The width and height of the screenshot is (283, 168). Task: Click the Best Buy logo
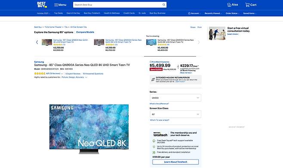pyautogui.click(x=42, y=5)
